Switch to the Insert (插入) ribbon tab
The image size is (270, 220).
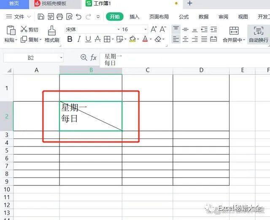click(x=134, y=17)
